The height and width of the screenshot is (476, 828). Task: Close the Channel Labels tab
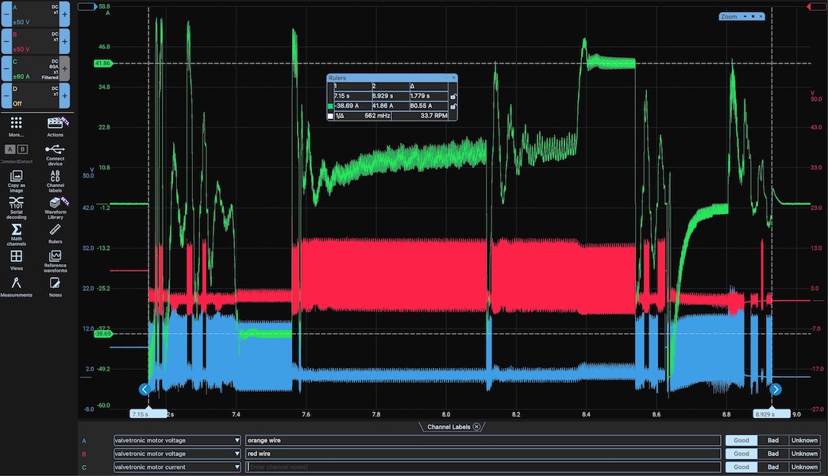tap(476, 427)
